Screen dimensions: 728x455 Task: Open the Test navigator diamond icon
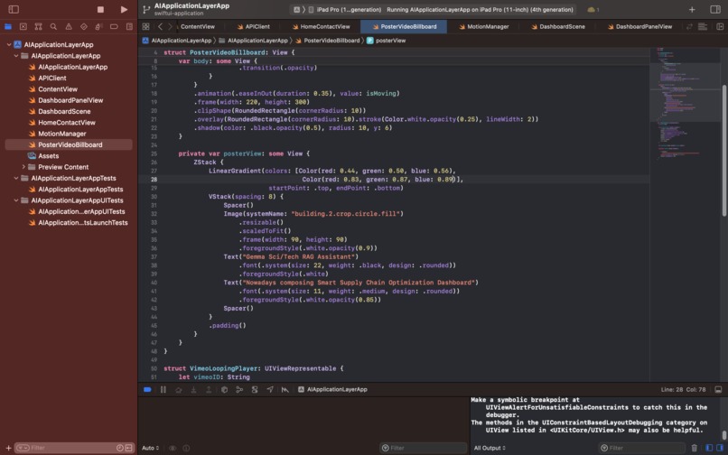pos(84,26)
